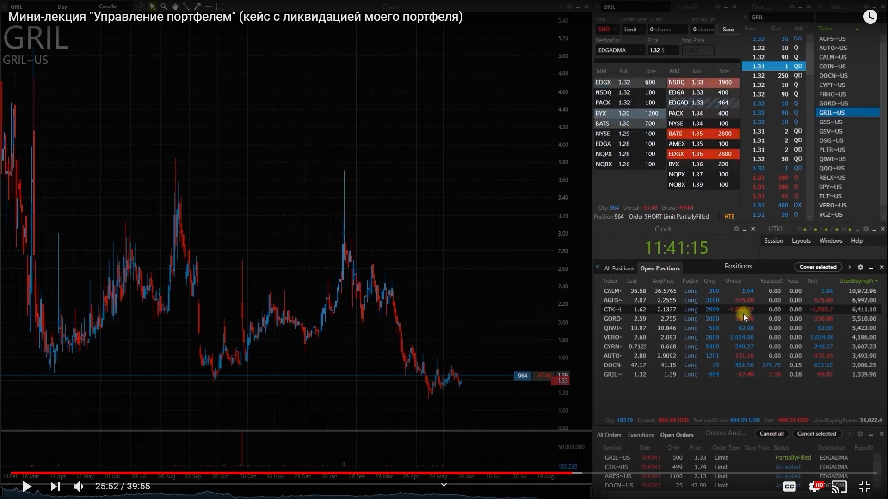The image size is (888, 499).
Task: Seek on the red video progress bar
Action: (296, 473)
